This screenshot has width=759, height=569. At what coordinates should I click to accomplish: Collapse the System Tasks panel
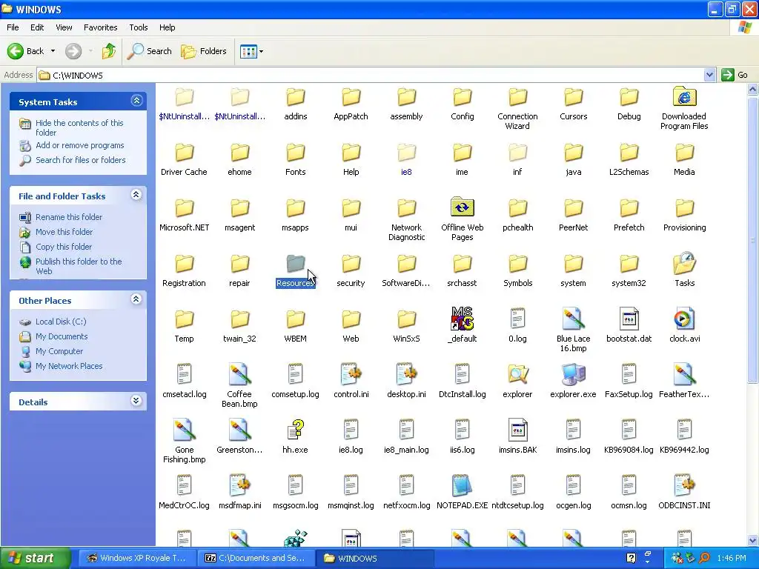(x=136, y=101)
